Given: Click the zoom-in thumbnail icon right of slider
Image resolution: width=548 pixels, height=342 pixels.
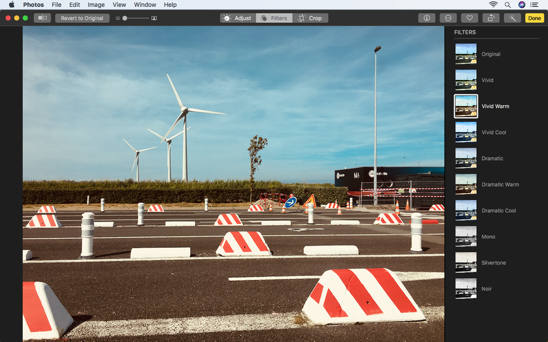Looking at the screenshot, I should coord(154,17).
